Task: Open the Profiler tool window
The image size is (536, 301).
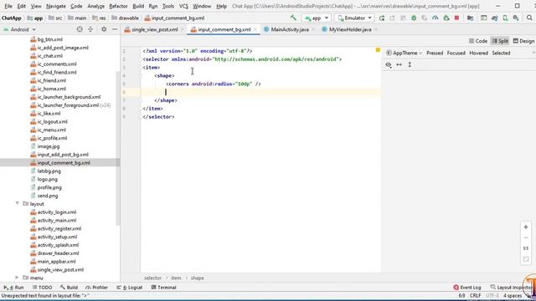Action: [x=97, y=288]
